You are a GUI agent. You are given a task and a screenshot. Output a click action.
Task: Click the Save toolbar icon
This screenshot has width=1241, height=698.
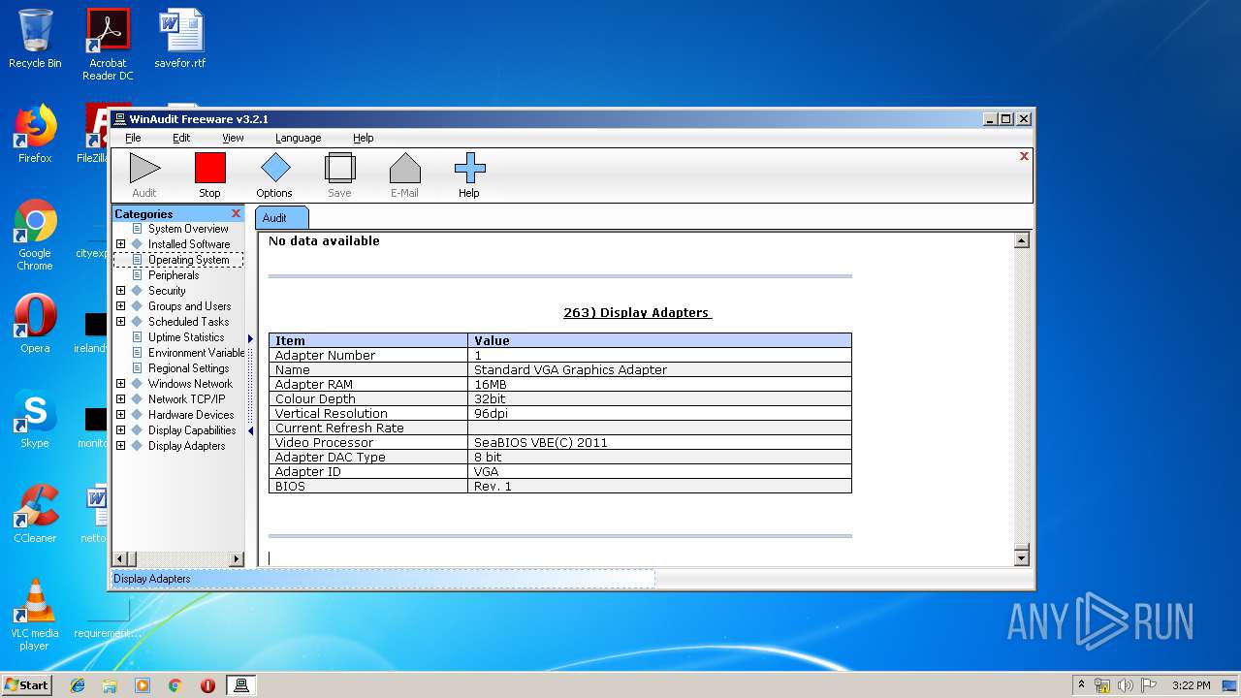pyautogui.click(x=339, y=169)
